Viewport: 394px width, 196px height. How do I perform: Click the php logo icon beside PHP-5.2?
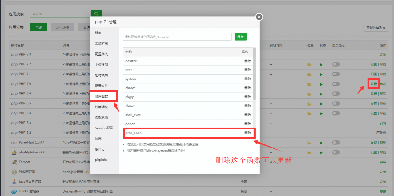coord(14,133)
